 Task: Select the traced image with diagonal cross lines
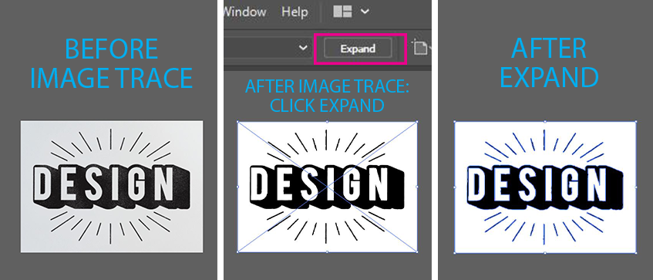pos(327,187)
